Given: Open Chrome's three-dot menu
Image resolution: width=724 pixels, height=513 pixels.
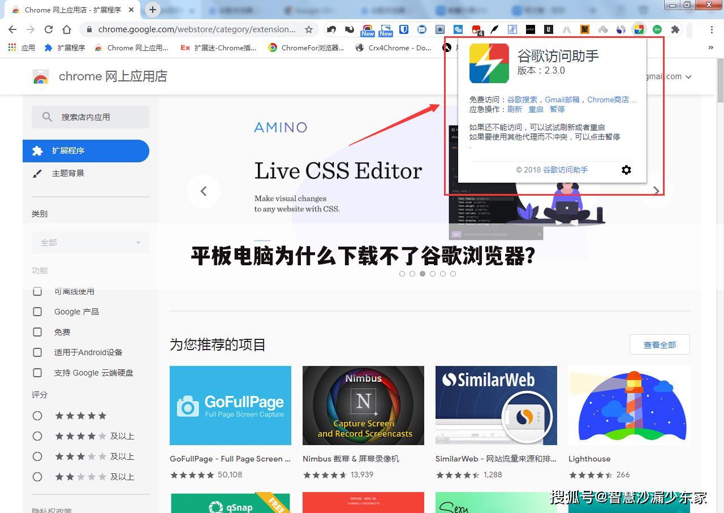Looking at the screenshot, I should tap(712, 29).
